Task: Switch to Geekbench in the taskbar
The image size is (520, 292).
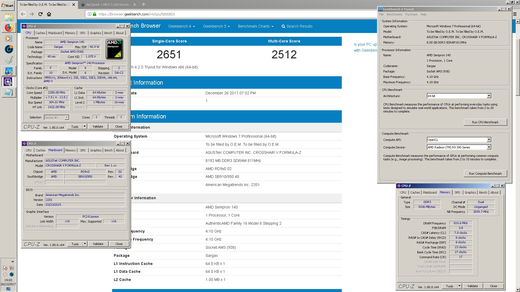Action: pyautogui.click(x=9, y=71)
